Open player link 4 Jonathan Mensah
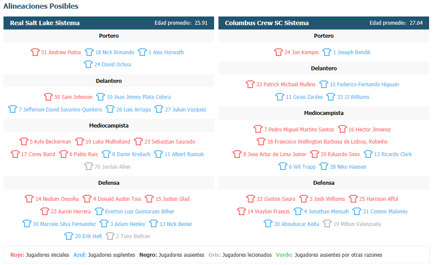The image size is (433, 265). pyautogui.click(x=326, y=212)
